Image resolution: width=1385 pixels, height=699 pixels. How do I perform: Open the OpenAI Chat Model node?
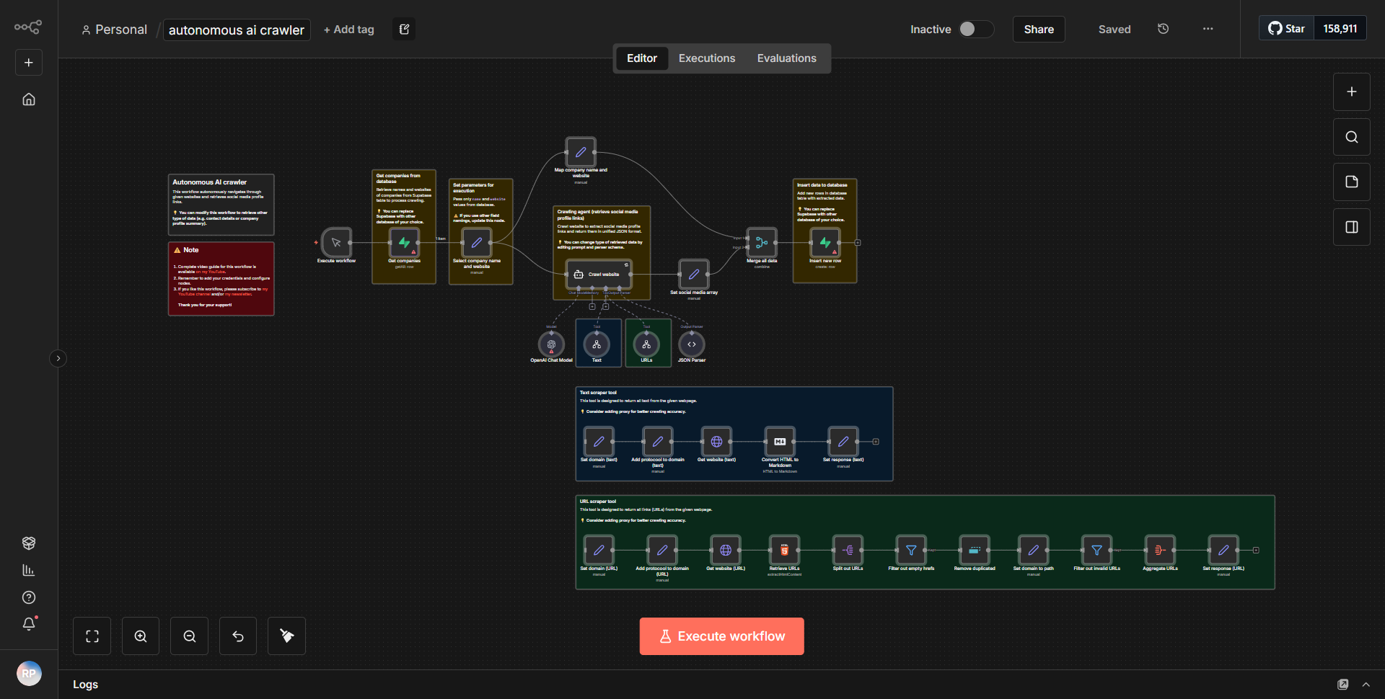coord(551,344)
